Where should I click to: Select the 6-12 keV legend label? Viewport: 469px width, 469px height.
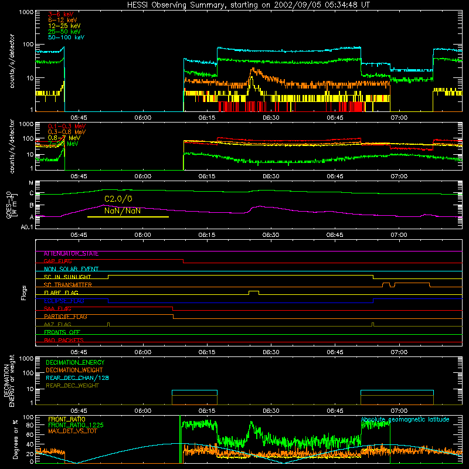63,20
